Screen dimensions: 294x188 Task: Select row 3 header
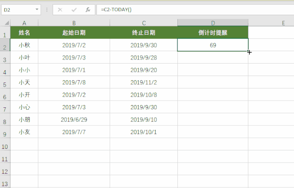[x=5, y=58]
